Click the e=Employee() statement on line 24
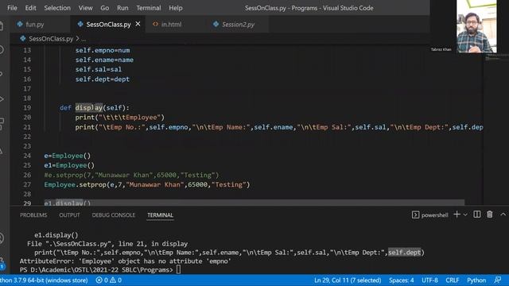509x286 pixels. (x=67, y=156)
